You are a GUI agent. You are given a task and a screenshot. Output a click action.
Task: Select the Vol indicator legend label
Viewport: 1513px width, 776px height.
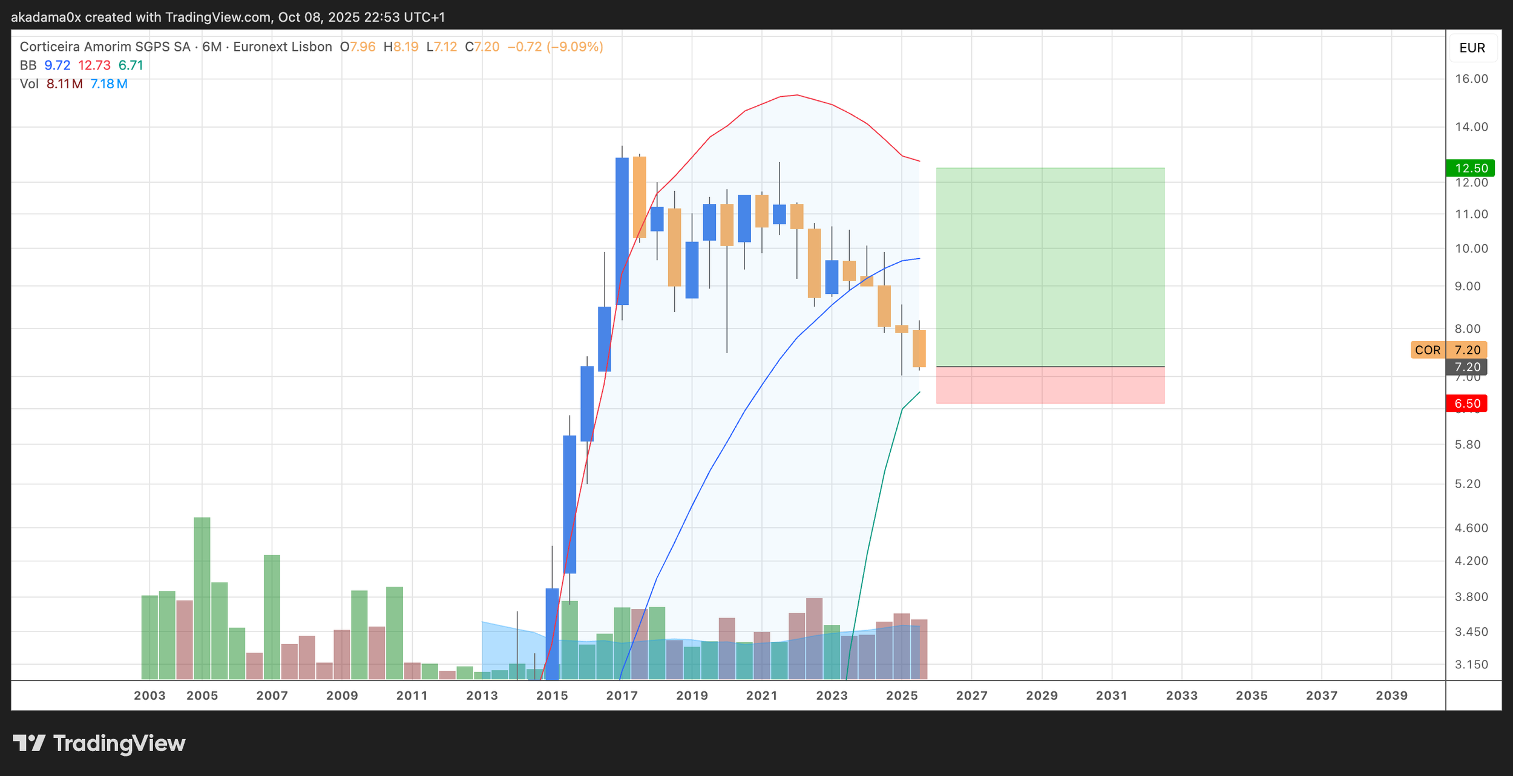[x=29, y=84]
